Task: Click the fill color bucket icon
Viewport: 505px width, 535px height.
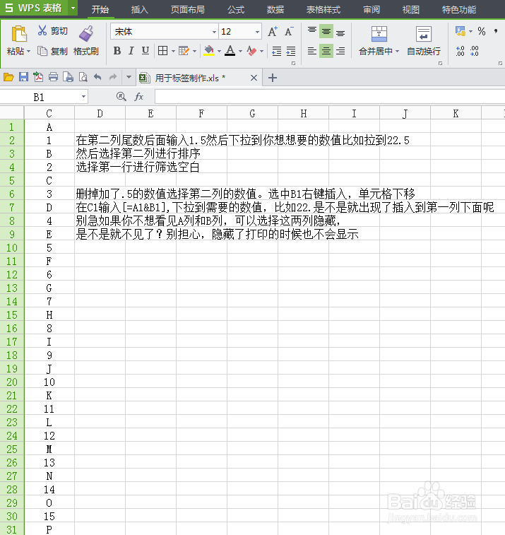Action: click(208, 51)
